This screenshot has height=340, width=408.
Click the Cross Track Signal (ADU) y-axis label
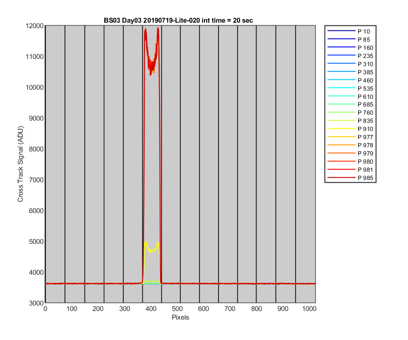point(20,164)
